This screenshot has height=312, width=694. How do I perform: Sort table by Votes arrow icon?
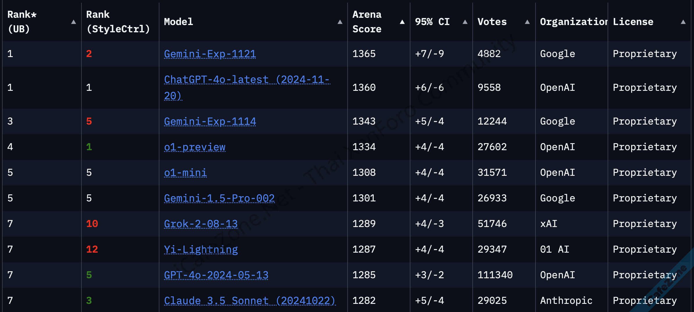pyautogui.click(x=527, y=22)
